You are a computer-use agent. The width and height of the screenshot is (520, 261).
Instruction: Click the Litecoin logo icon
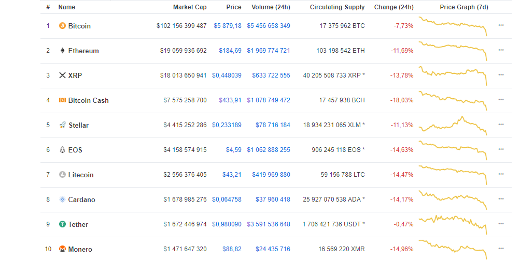pyautogui.click(x=62, y=175)
